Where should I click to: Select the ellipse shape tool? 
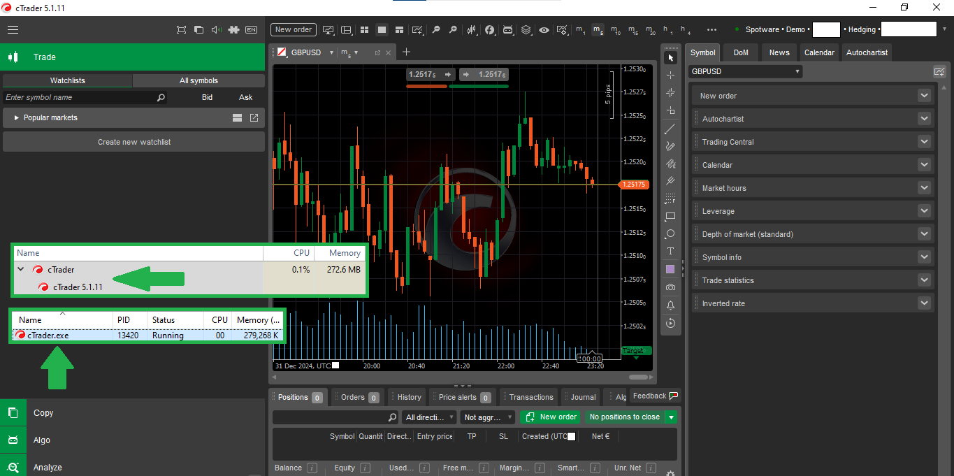click(671, 233)
